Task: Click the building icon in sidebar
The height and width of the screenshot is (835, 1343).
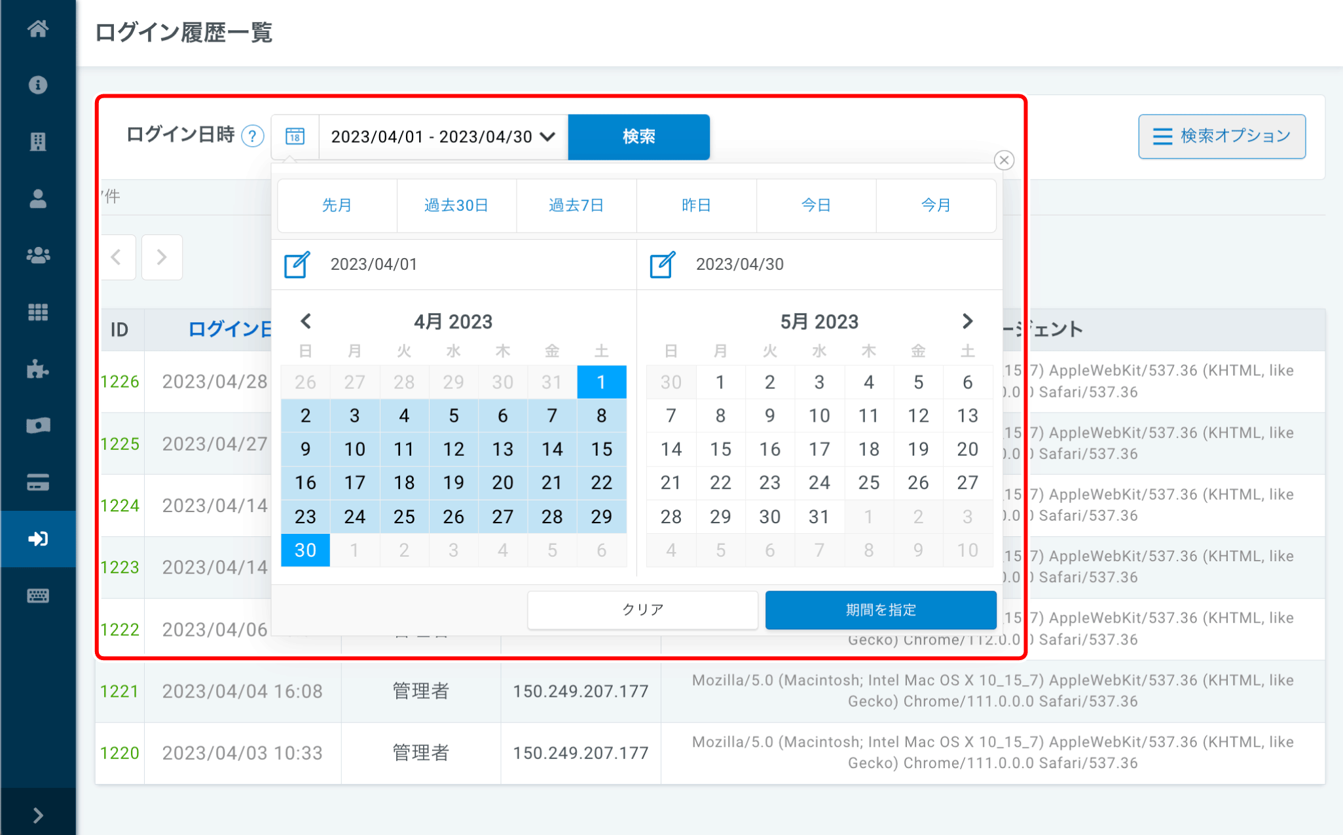Action: point(38,141)
